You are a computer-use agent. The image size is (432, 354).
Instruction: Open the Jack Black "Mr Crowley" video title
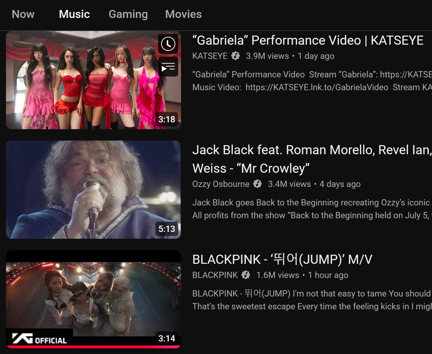pos(312,159)
